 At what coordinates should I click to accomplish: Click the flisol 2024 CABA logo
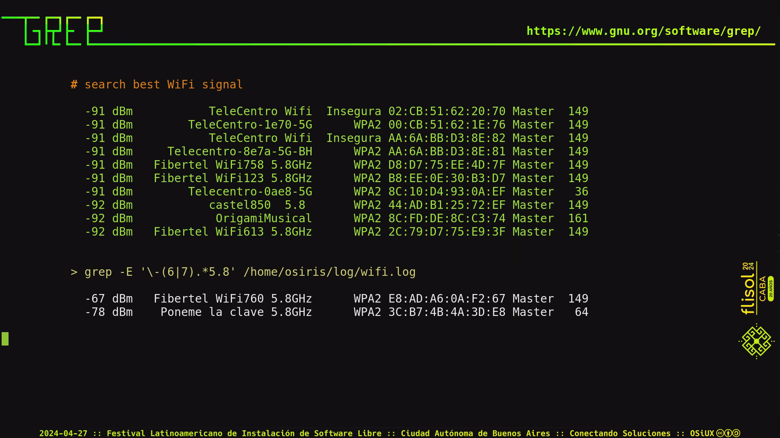coord(757,288)
